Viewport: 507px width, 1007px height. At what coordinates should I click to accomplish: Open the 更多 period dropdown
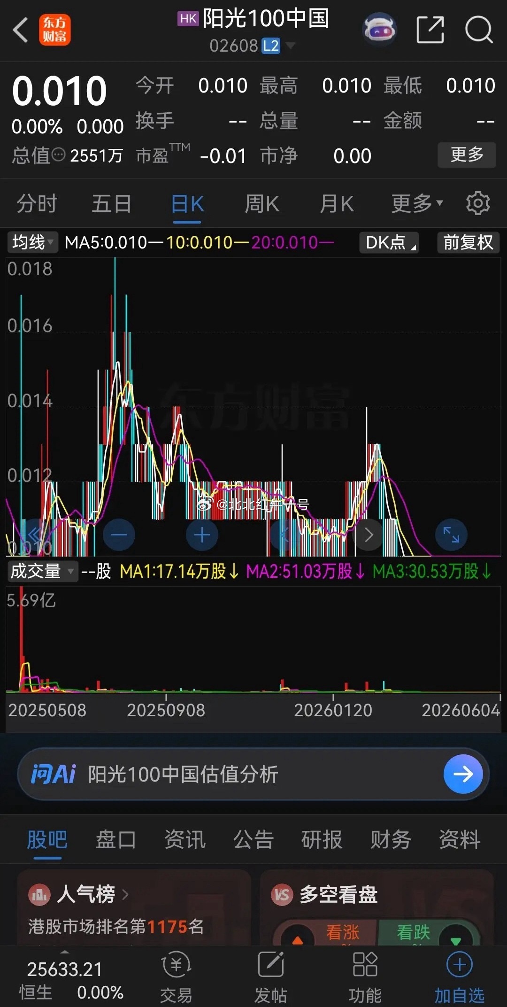pos(417,203)
